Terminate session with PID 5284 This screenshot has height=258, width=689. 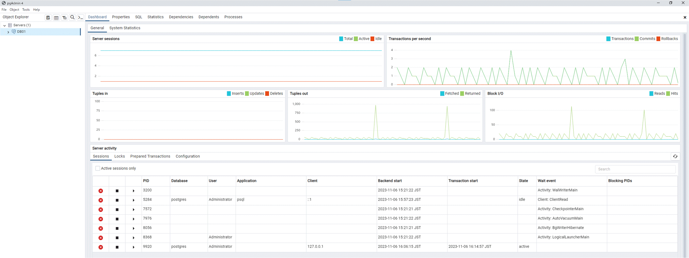(x=101, y=200)
